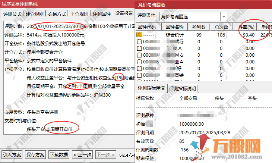This screenshot has width=272, height=163.
Task: Click the file icon in the 网安 row
Action: coord(139,55)
